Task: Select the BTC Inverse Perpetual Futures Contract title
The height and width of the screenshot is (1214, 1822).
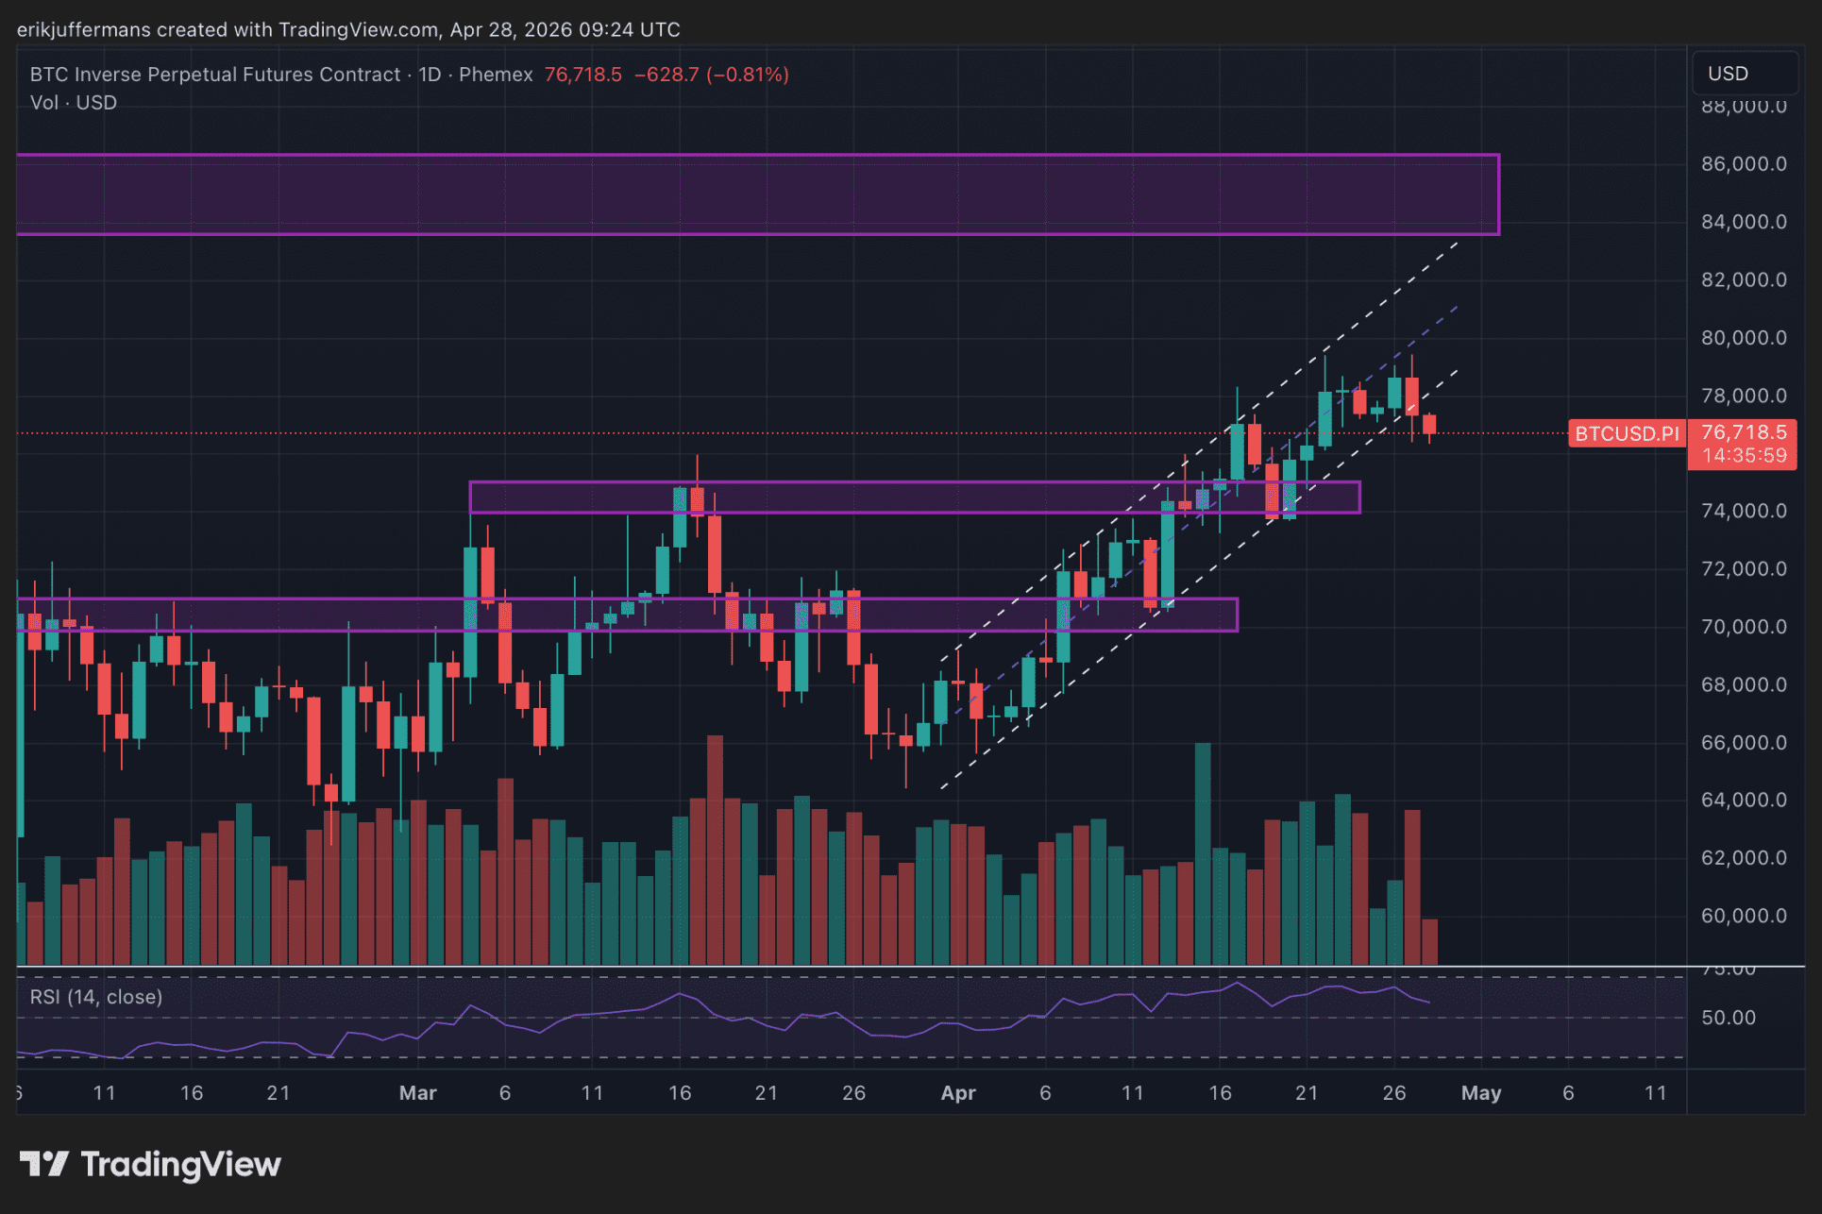Action: point(215,75)
